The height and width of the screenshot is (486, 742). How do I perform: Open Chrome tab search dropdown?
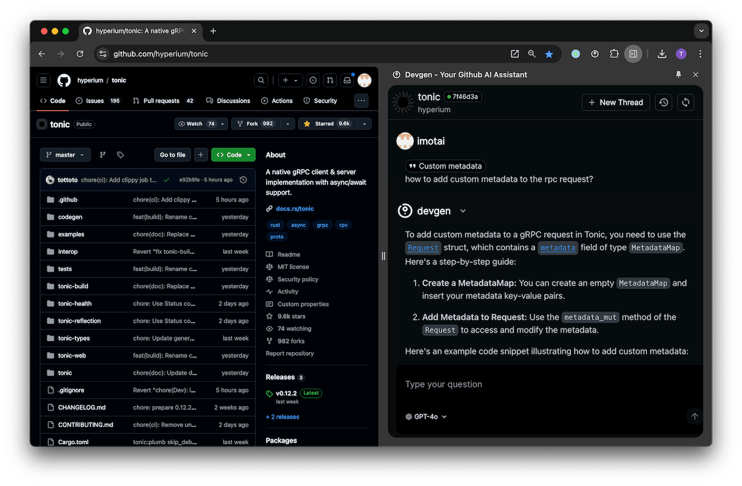click(700, 31)
